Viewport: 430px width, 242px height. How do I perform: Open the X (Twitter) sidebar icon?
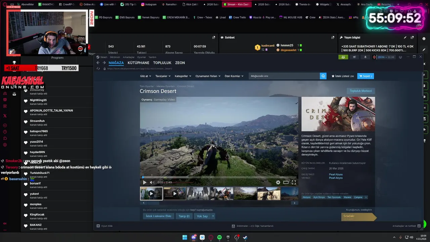(5, 116)
